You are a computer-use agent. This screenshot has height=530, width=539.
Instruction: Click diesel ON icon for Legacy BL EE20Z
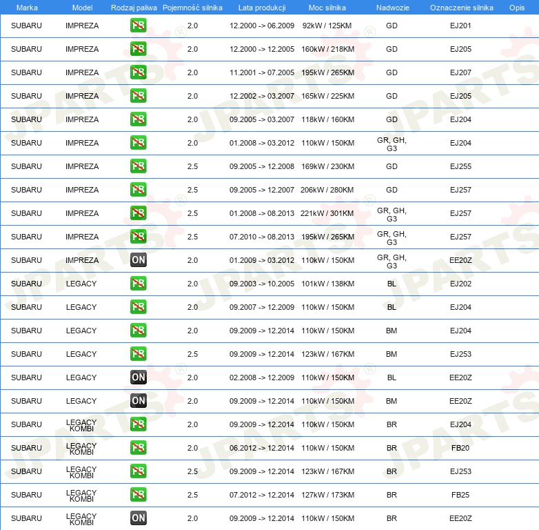point(138,377)
